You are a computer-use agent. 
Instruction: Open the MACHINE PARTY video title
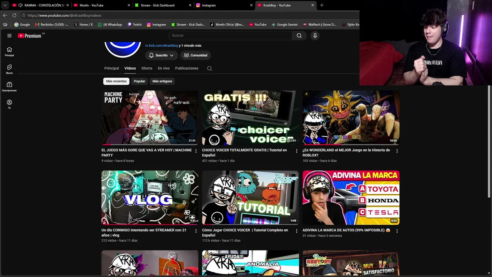(146, 153)
